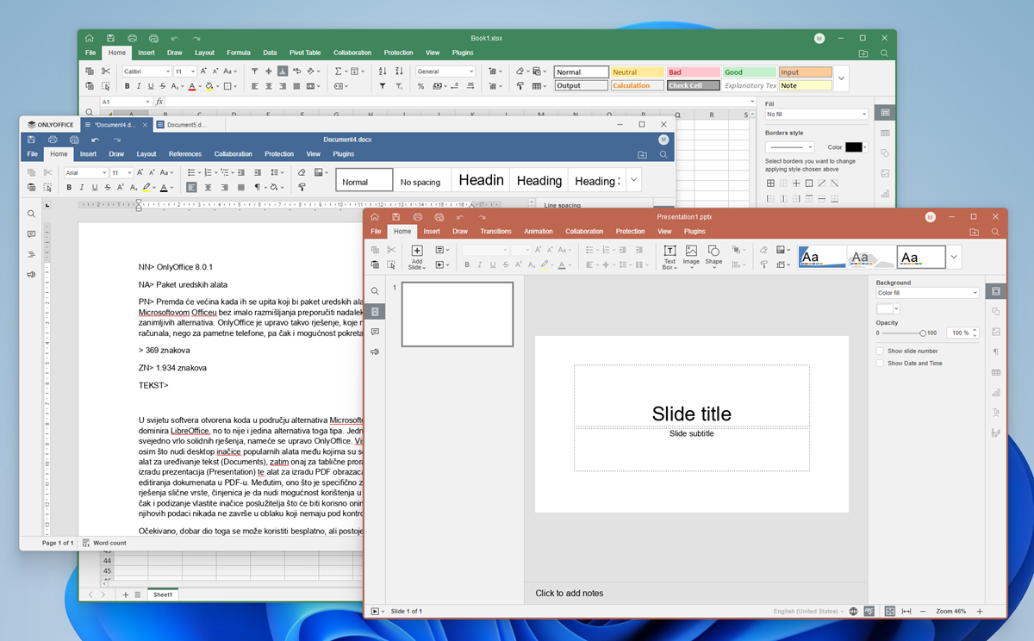Apply Bad cell style in Book1.xlsx
This screenshot has height=641, width=1034.
point(693,72)
